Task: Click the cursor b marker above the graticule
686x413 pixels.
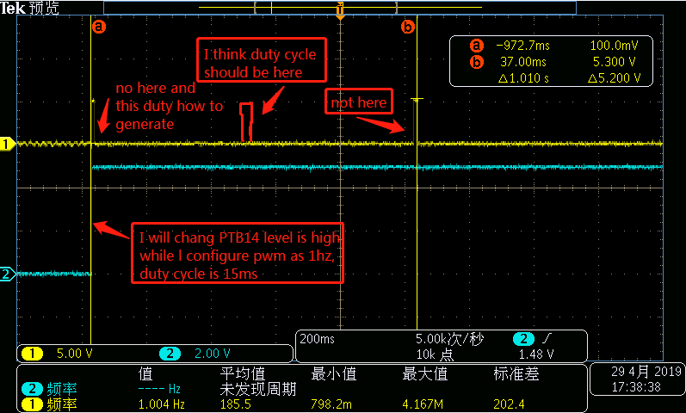Action: pyautogui.click(x=408, y=28)
